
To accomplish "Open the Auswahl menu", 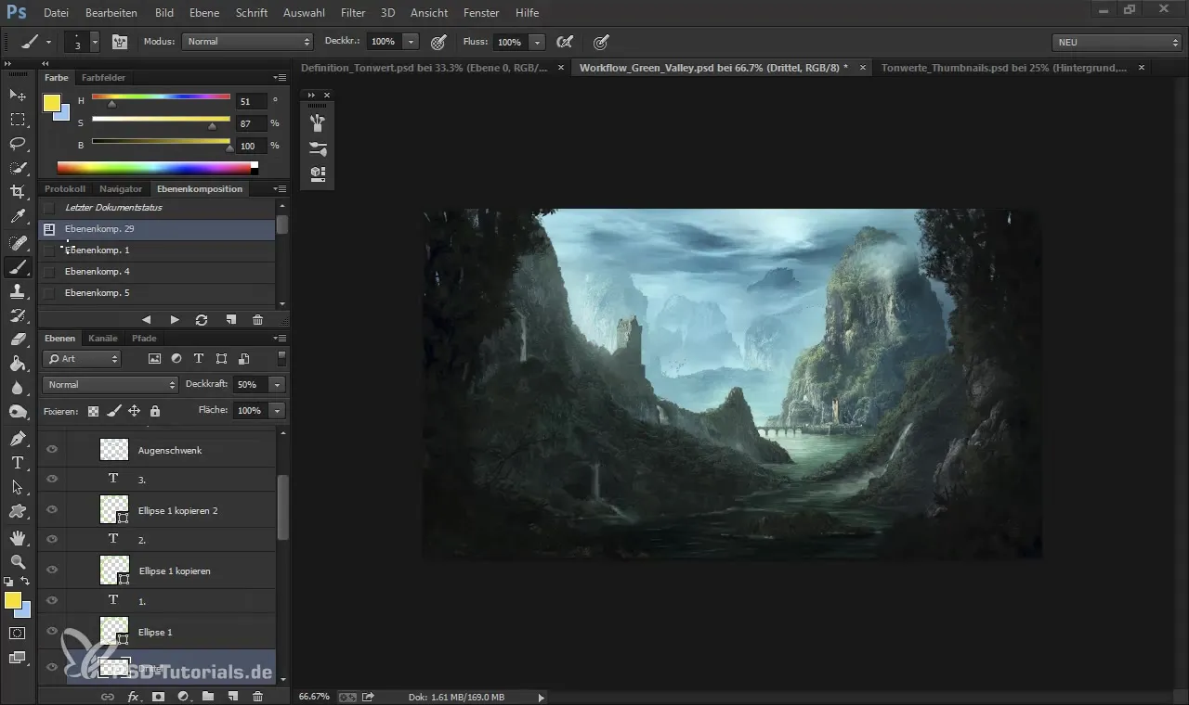I will point(304,13).
